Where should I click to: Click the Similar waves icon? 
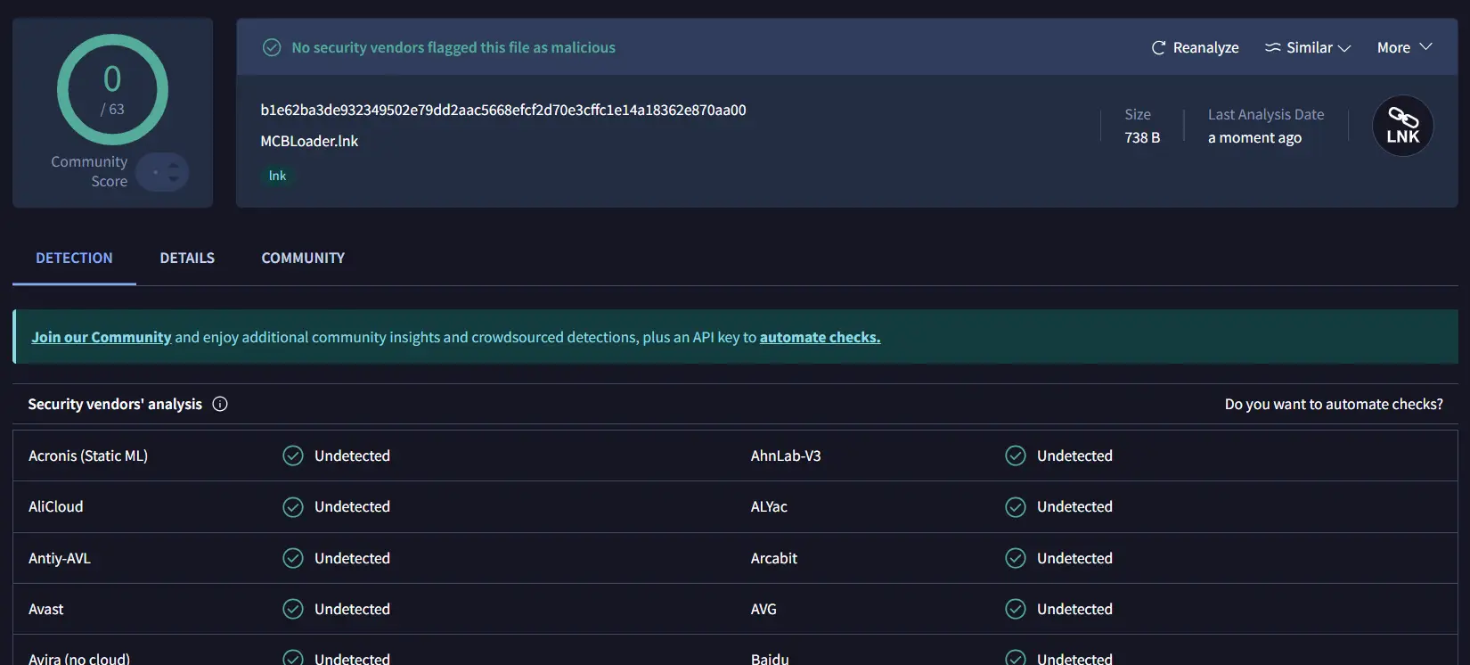coord(1273,48)
